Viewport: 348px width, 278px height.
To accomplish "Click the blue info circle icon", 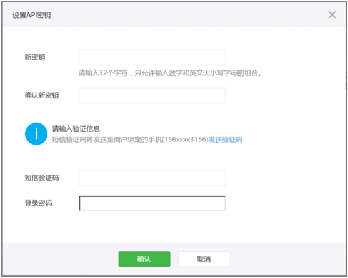I will point(36,134).
